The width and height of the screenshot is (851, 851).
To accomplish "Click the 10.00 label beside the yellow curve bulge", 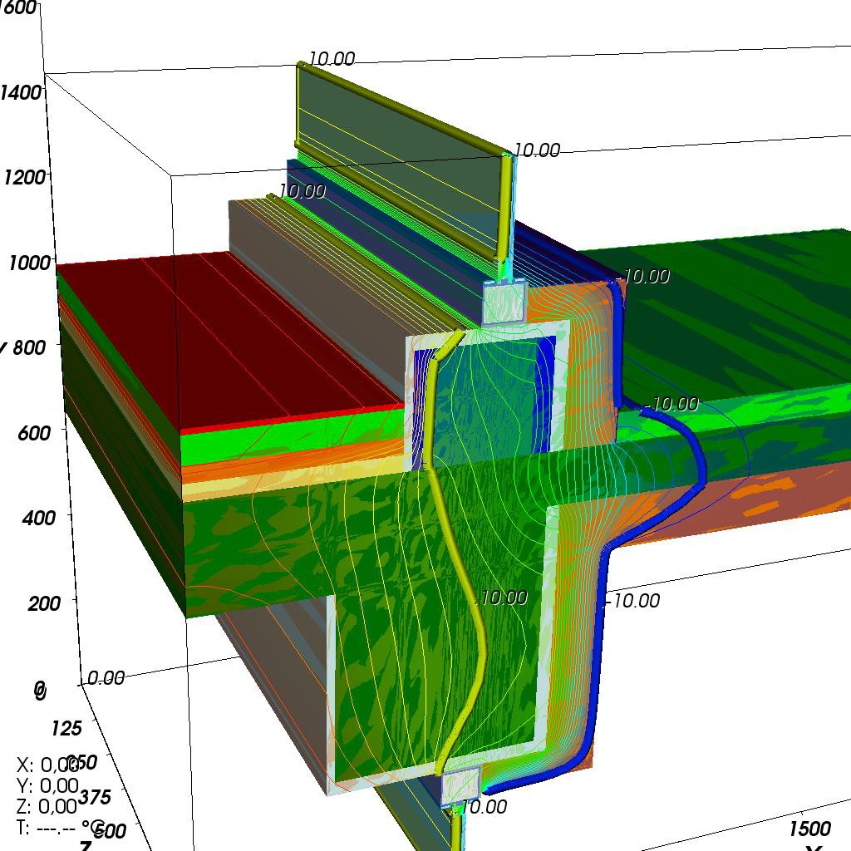I will (504, 598).
